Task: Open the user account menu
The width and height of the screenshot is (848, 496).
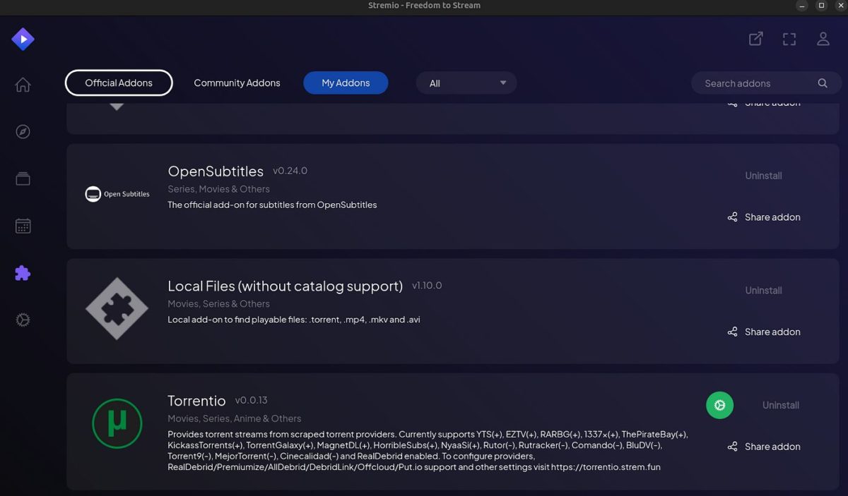Action: (x=823, y=39)
